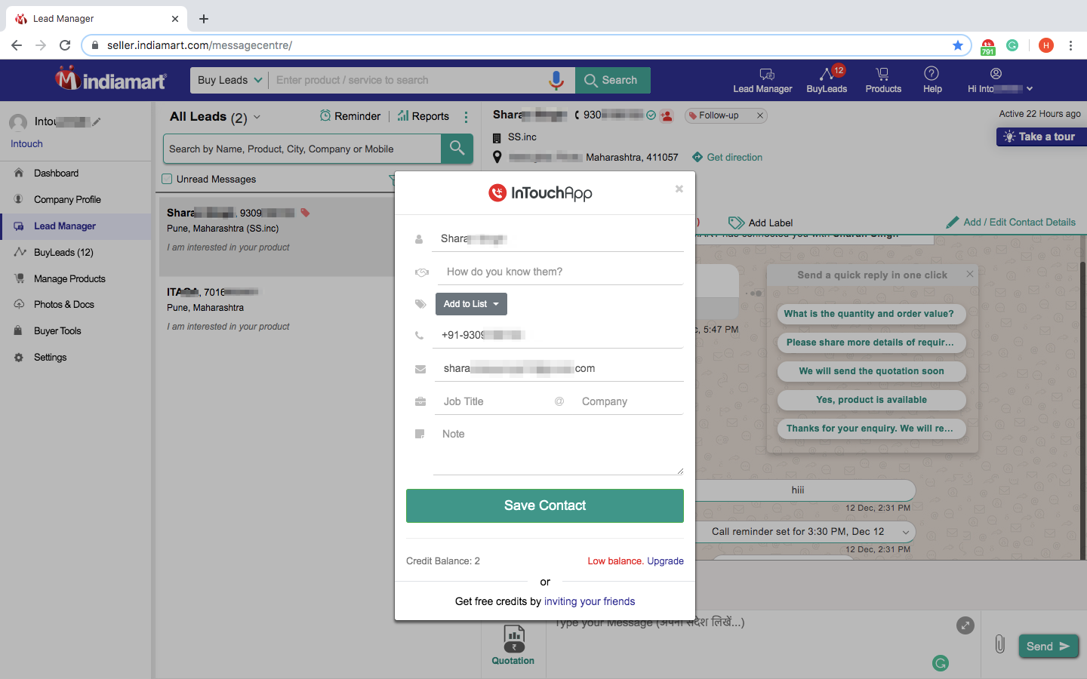1087x679 pixels.
Task: Click the Intouch link under profile
Action: pyautogui.click(x=26, y=143)
